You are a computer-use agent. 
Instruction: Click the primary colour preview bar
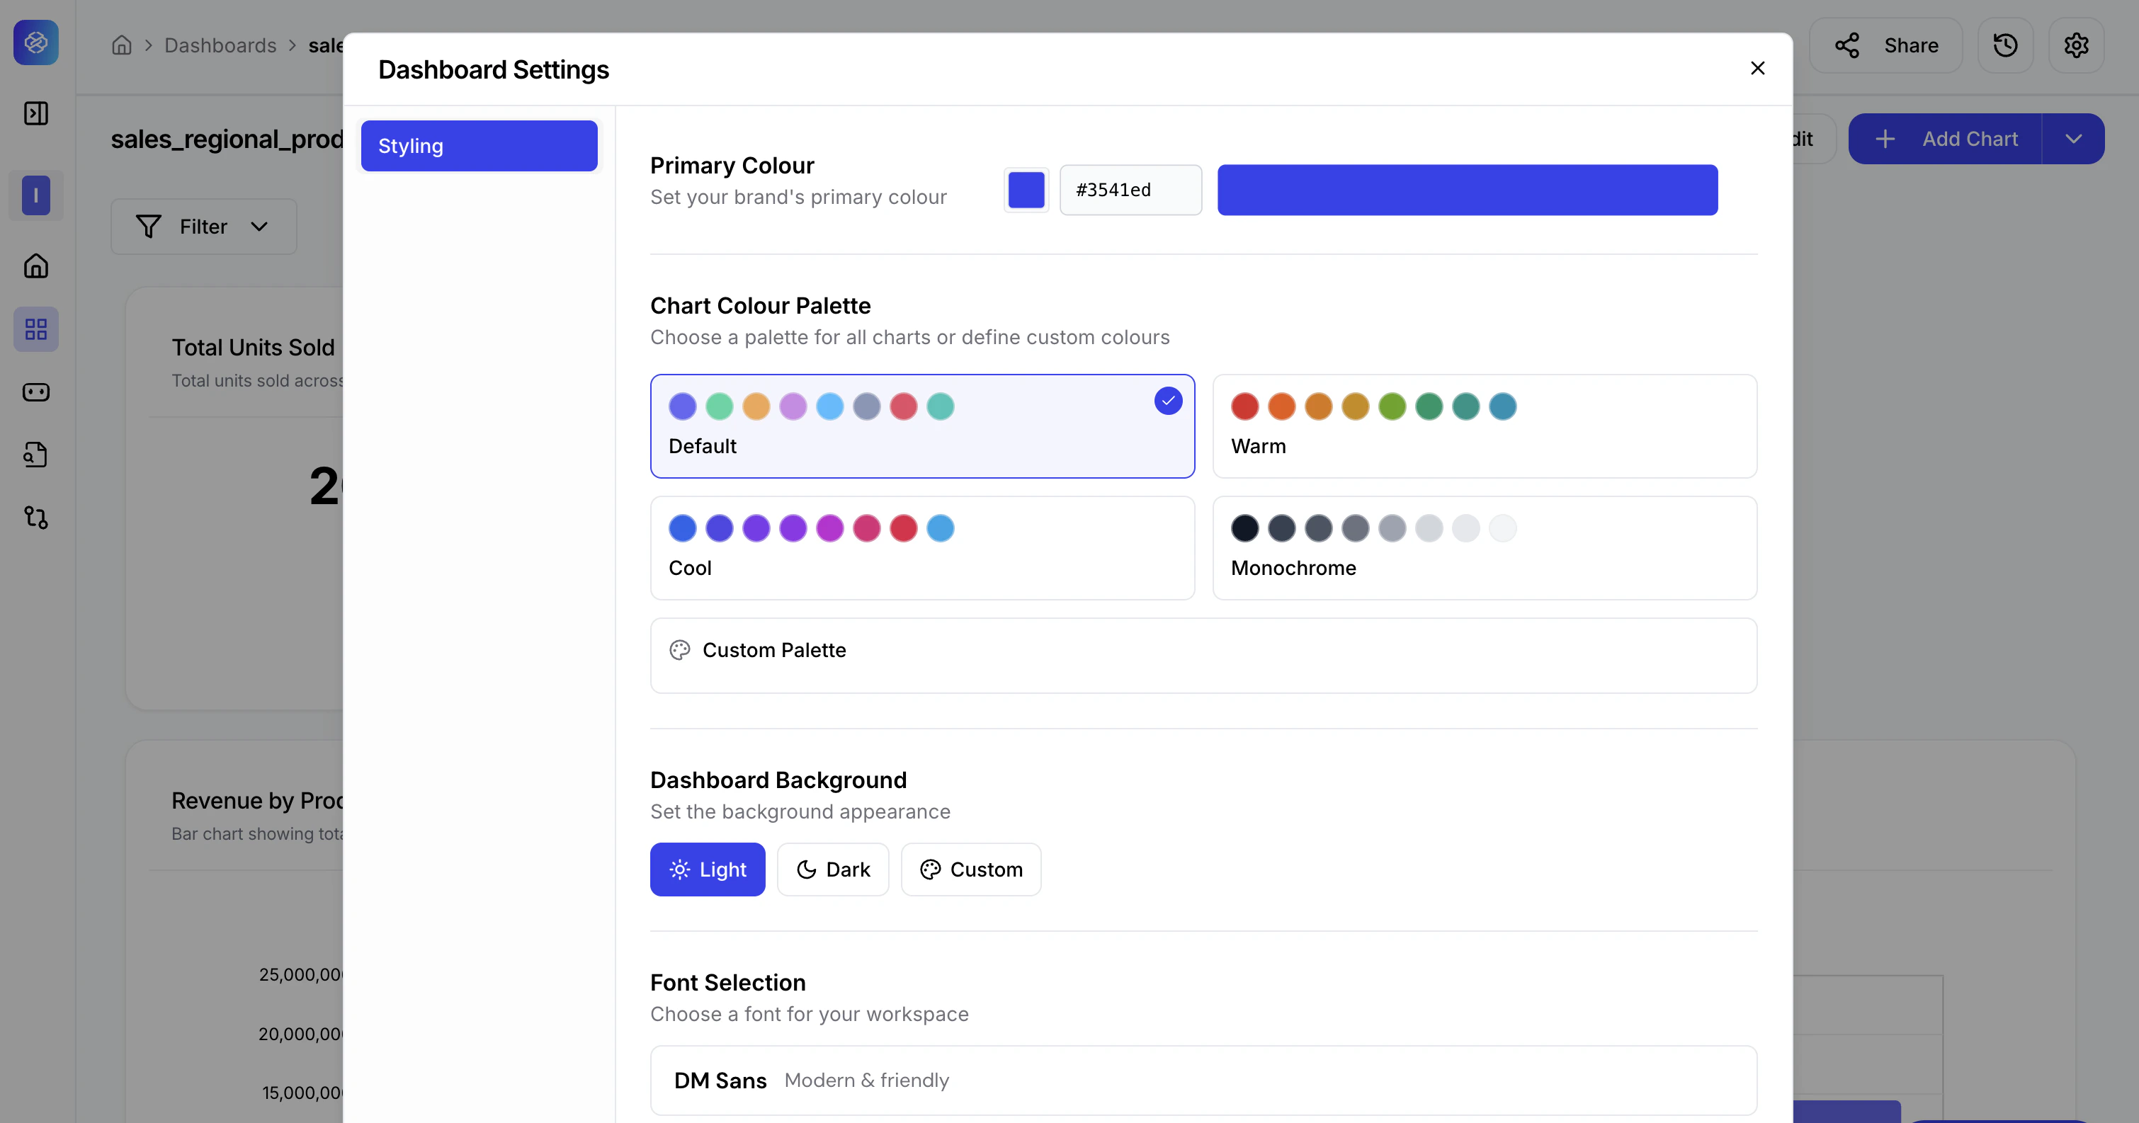coord(1468,190)
